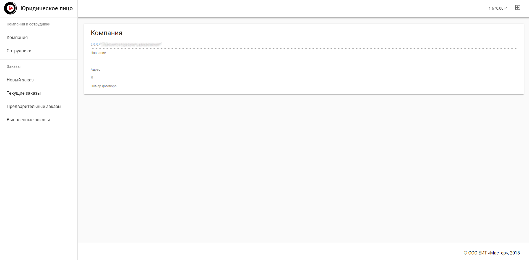The image size is (529, 260).
Task: Click the ООО БИТ «Мастер» footer copyright
Action: tap(492, 253)
